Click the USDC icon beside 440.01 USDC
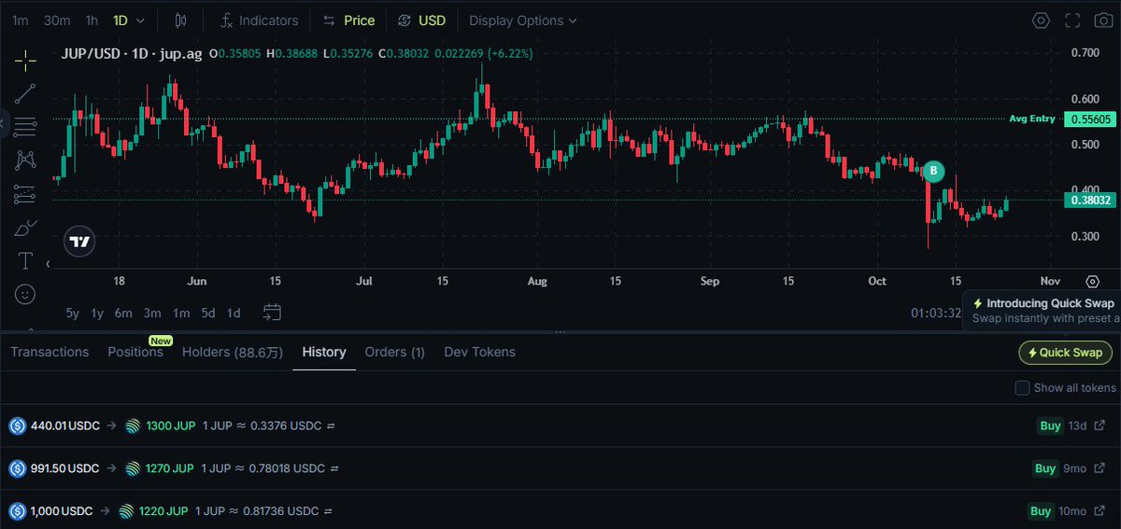Image resolution: width=1121 pixels, height=529 pixels. coord(17,425)
